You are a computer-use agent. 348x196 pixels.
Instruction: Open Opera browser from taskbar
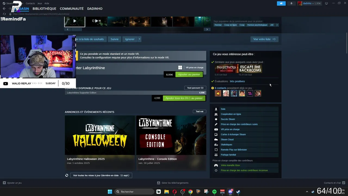(175, 192)
